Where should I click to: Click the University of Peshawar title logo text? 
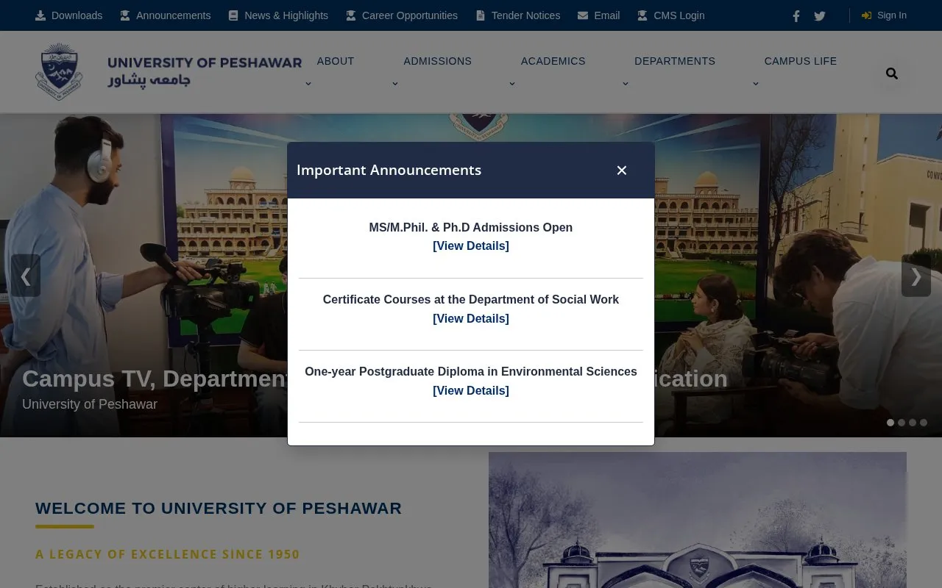[205, 71]
